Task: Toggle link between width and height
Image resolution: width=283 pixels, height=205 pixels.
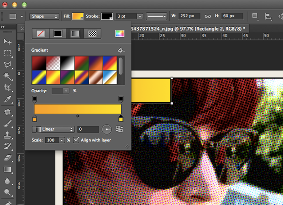Action: pos(207,16)
